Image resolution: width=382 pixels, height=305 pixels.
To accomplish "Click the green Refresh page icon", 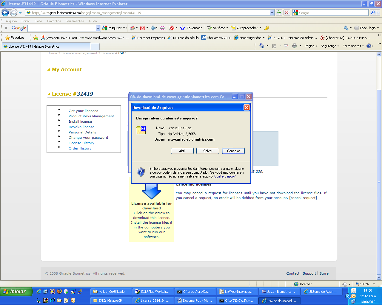I will pos(279,13).
